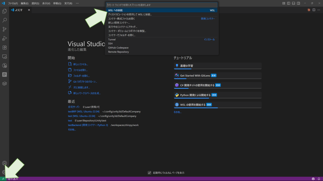The image size is (323, 181).
Task: Open recent 自宅サーバー folder
Action: (x=74, y=107)
